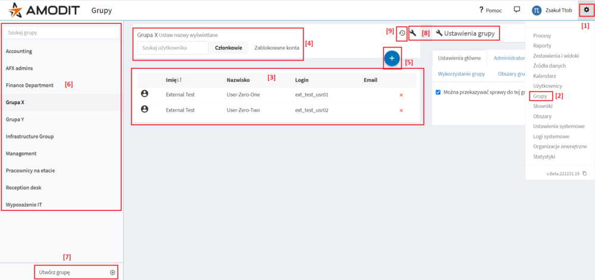Click the blue add member plus button

(392, 58)
